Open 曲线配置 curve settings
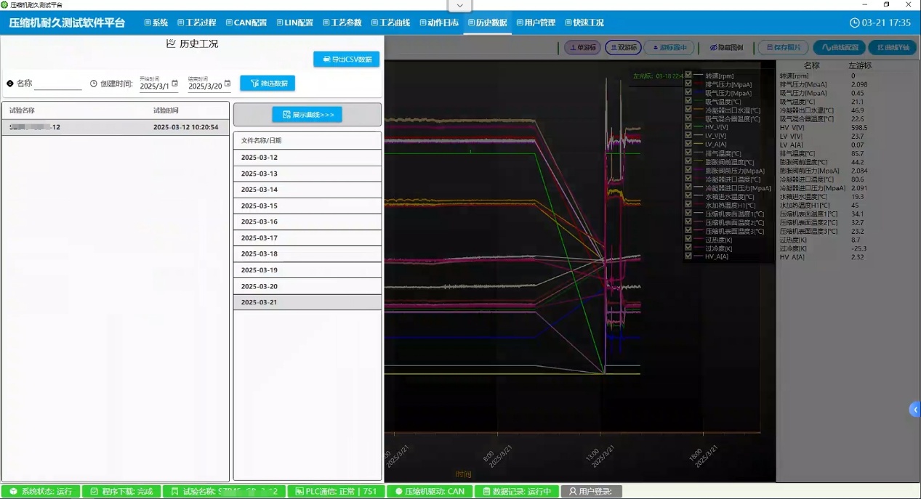Viewport: 921px width, 499px height. [839, 48]
